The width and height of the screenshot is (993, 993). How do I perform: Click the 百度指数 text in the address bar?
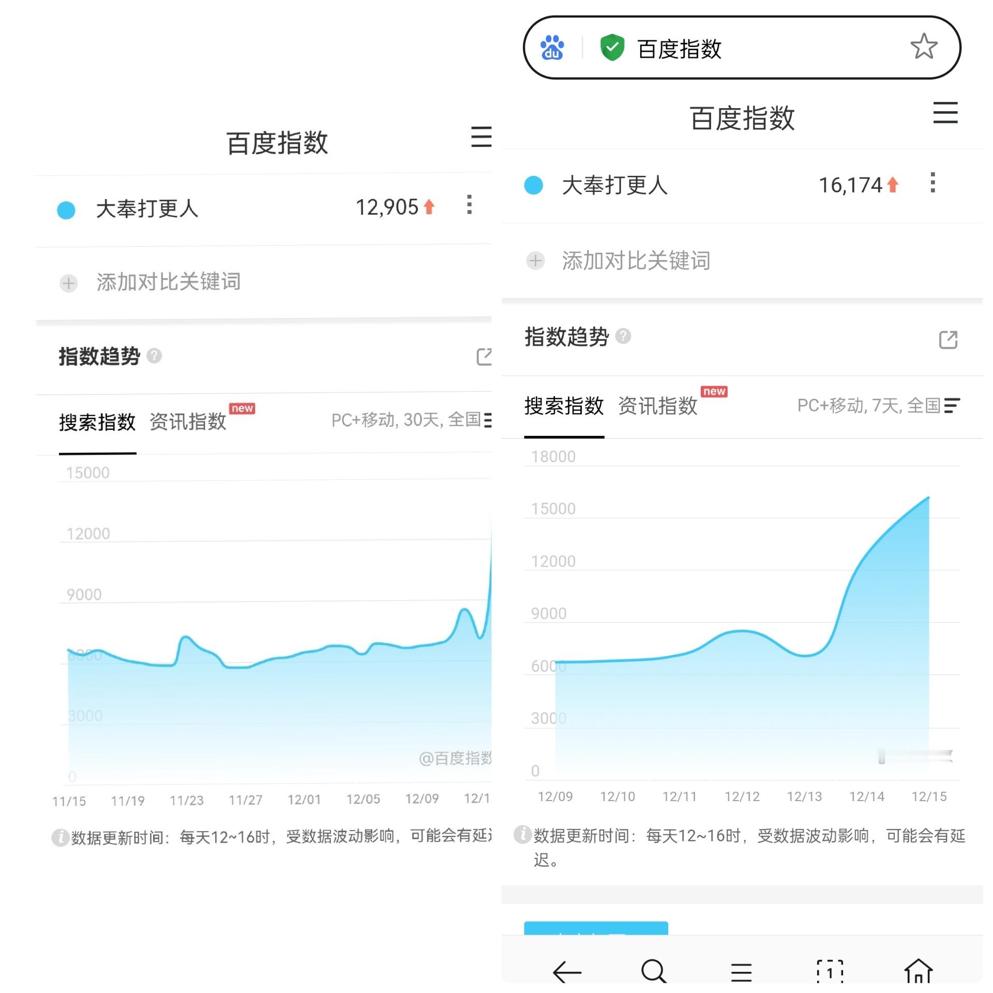pos(679,49)
